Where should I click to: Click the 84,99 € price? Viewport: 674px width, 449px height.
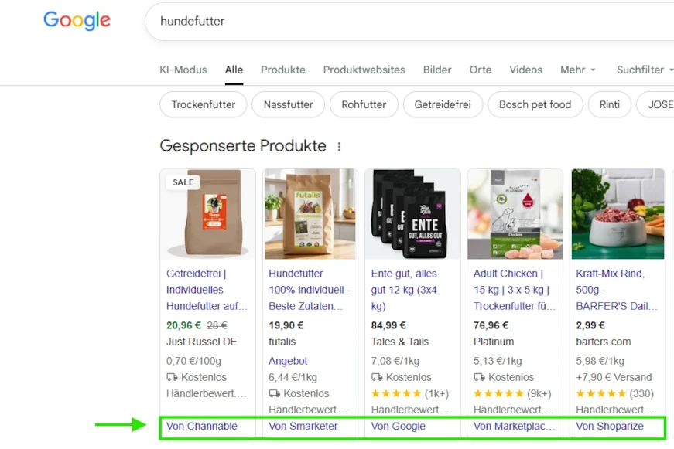pyautogui.click(x=388, y=325)
